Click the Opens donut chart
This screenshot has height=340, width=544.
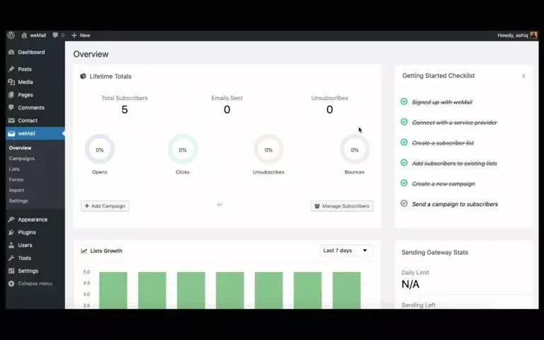(100, 149)
